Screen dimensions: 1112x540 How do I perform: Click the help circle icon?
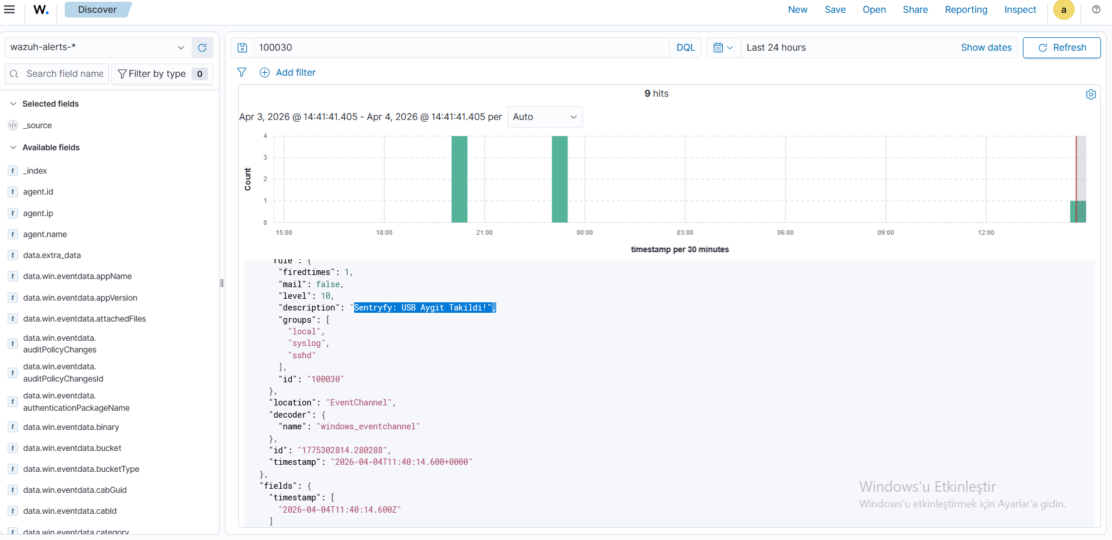click(1096, 10)
